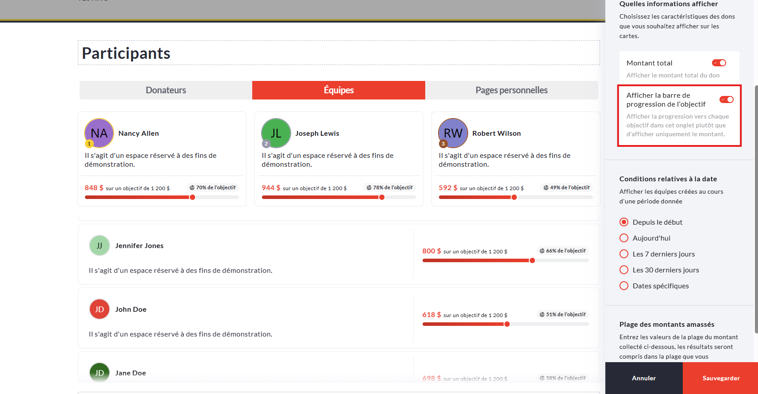758x394 pixels.
Task: Switch to the Équipes tab
Action: pos(339,90)
